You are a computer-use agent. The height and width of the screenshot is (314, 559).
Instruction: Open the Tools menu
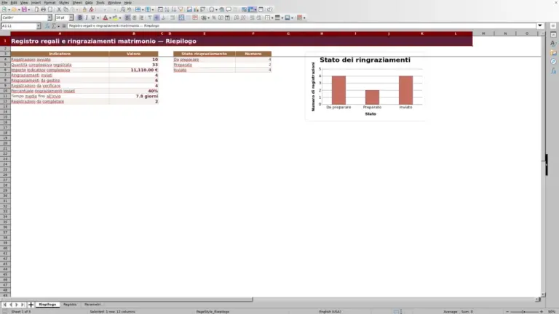(100, 2)
